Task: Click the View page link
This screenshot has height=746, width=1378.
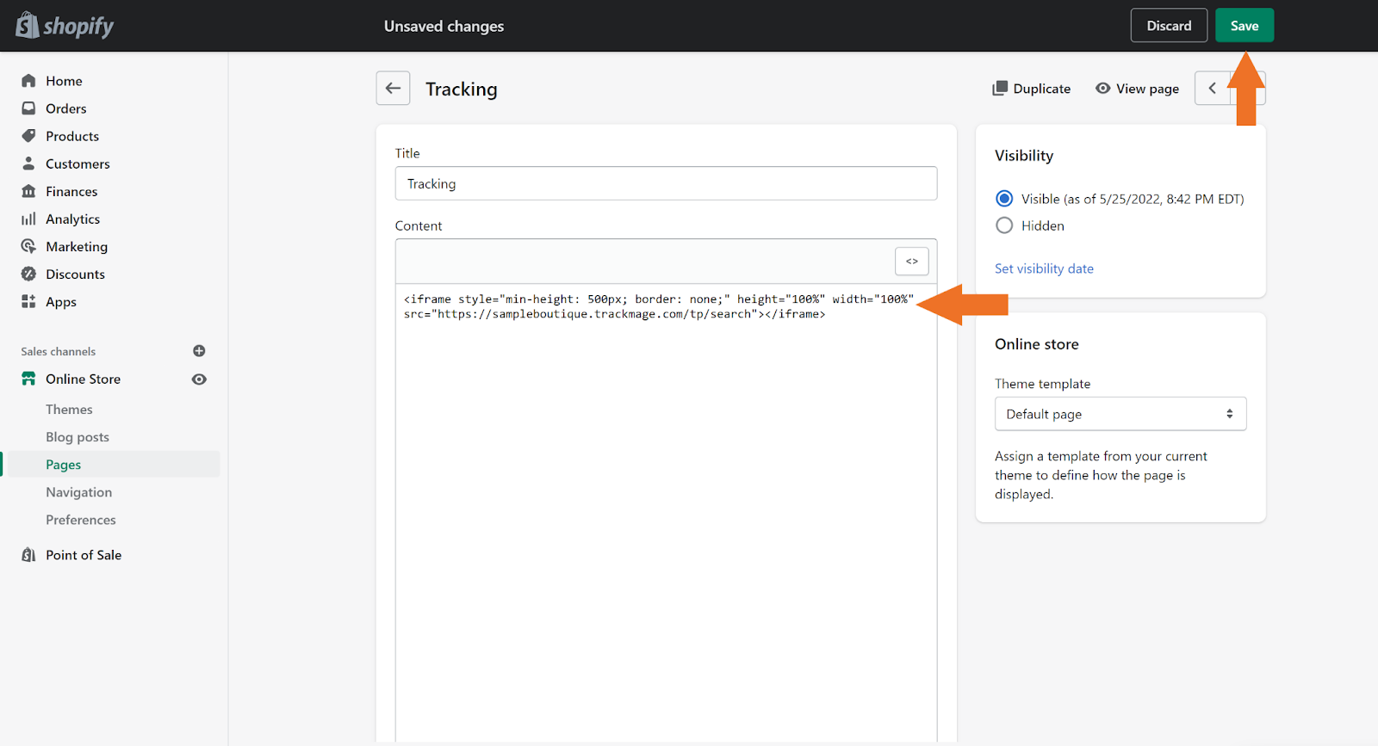Action: coord(1137,89)
